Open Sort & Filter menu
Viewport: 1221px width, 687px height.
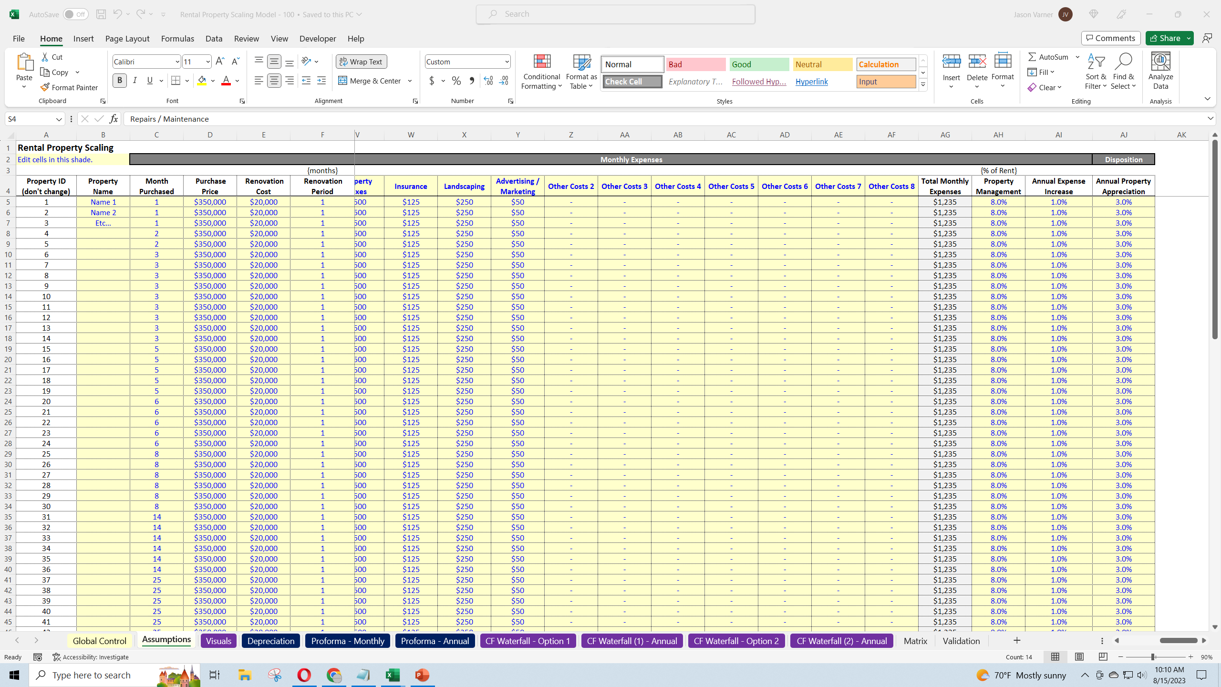(x=1096, y=72)
